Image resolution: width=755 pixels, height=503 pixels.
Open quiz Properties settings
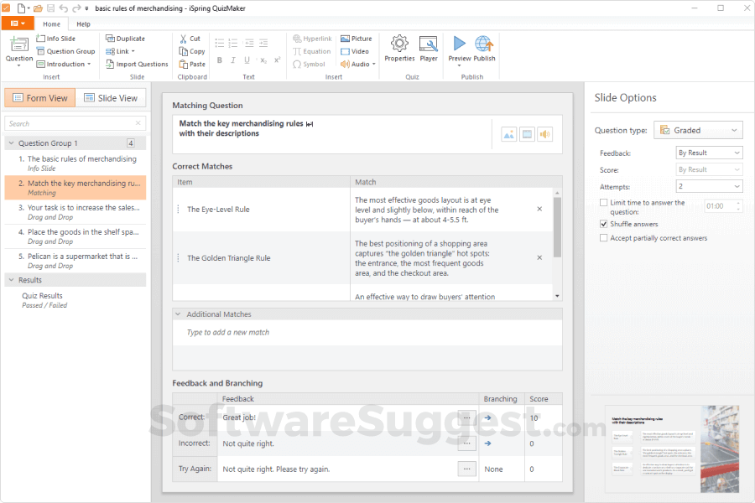click(x=398, y=49)
